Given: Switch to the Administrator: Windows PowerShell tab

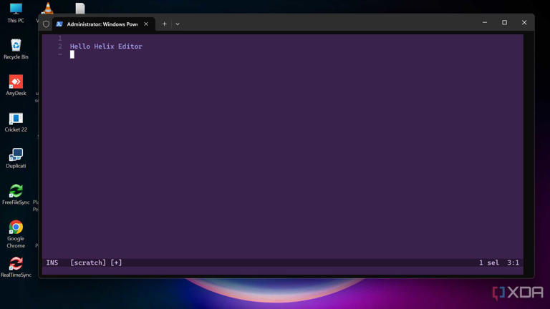Looking at the screenshot, I should click(x=100, y=24).
